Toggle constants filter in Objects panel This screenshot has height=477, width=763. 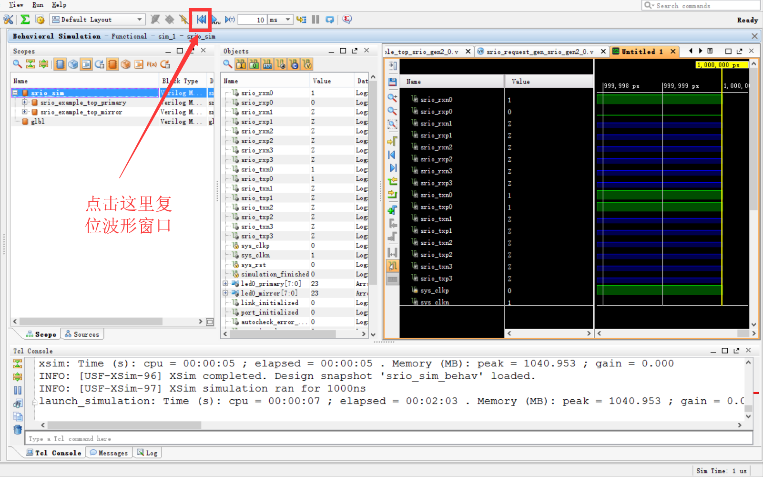294,64
